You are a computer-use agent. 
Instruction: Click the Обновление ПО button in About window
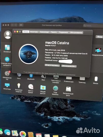pos(69,66)
